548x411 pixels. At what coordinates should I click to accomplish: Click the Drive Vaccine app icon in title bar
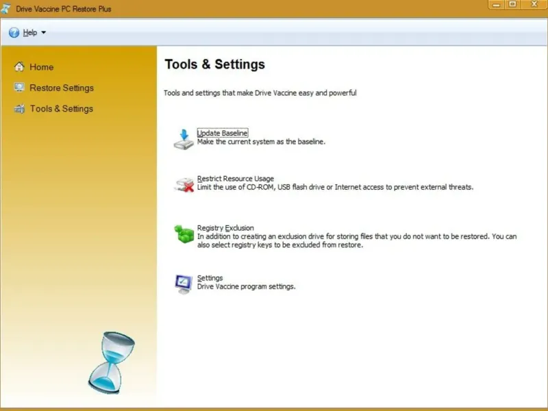5,8
